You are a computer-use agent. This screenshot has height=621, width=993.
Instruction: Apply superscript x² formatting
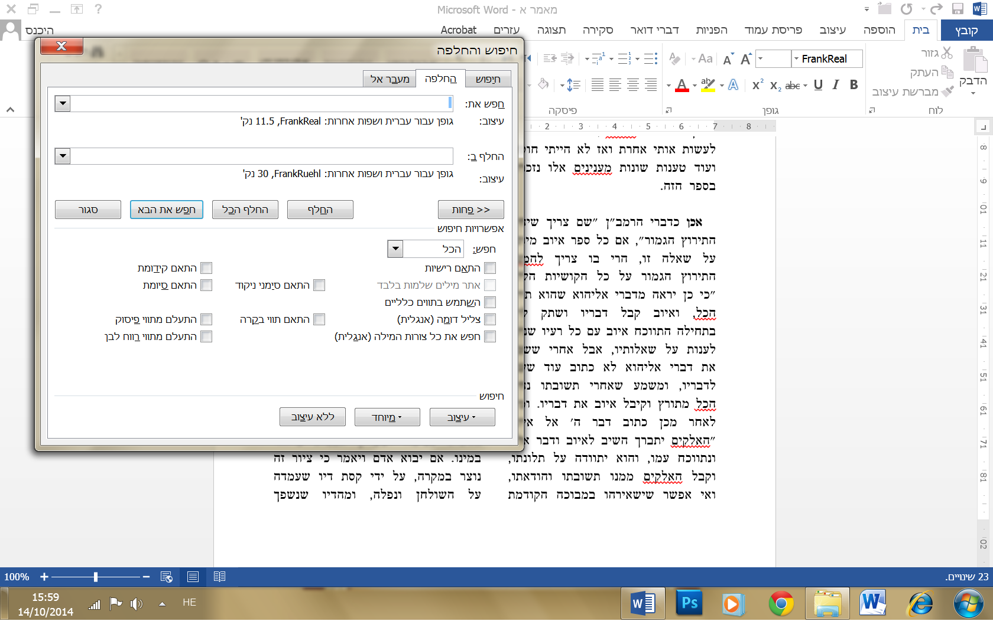coord(758,85)
